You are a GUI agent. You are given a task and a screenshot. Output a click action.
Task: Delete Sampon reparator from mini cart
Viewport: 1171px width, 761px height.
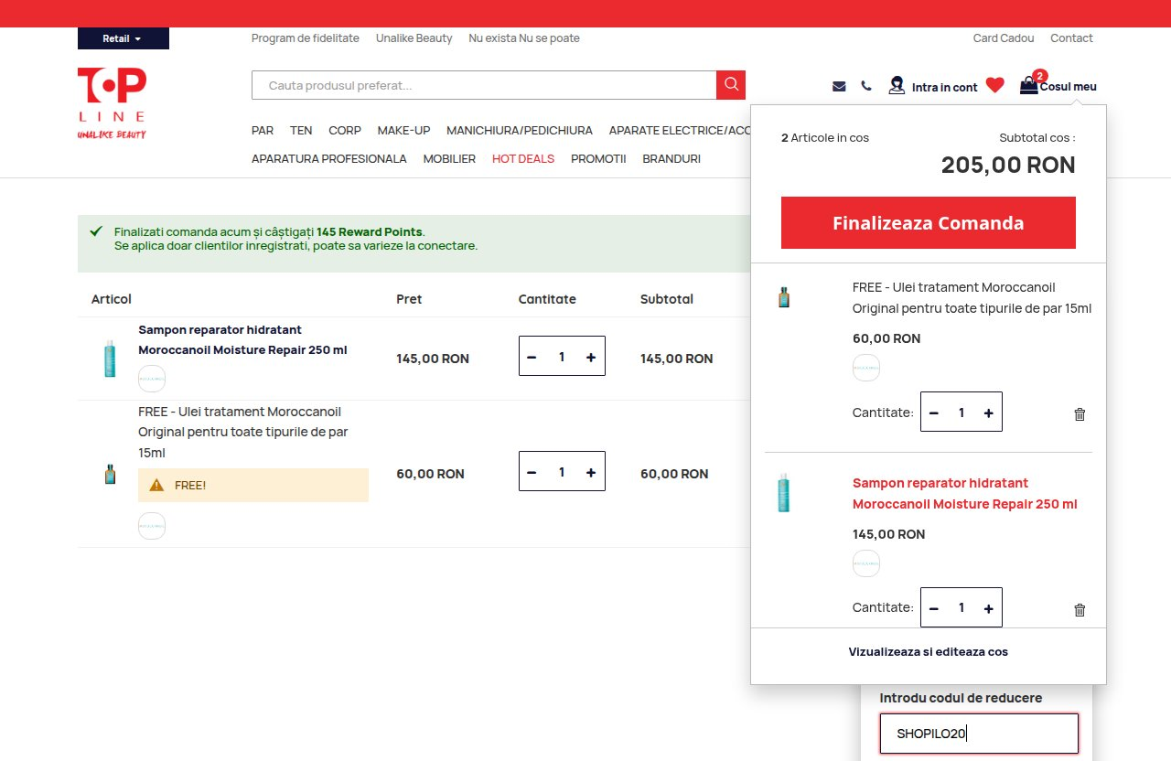coord(1080,610)
